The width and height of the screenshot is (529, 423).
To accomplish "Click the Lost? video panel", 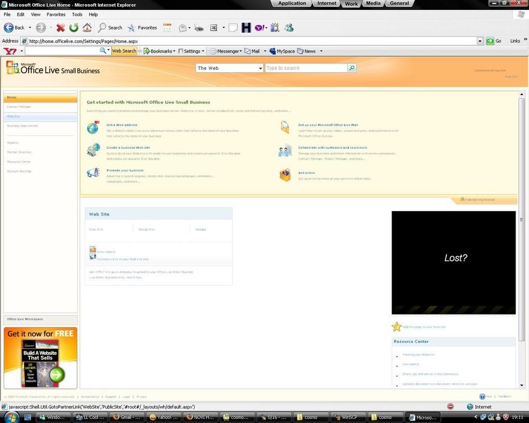I will coord(454,262).
